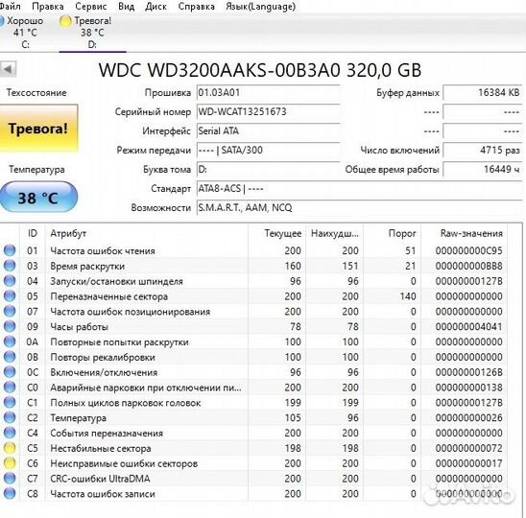526x518 pixels.
Task: Click the Порог column header
Action: point(393,233)
